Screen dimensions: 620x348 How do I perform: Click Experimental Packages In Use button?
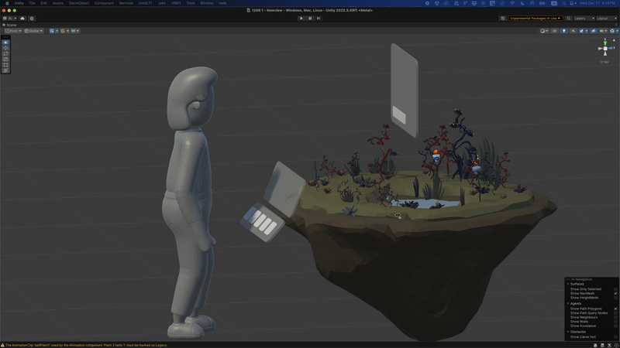coord(536,18)
